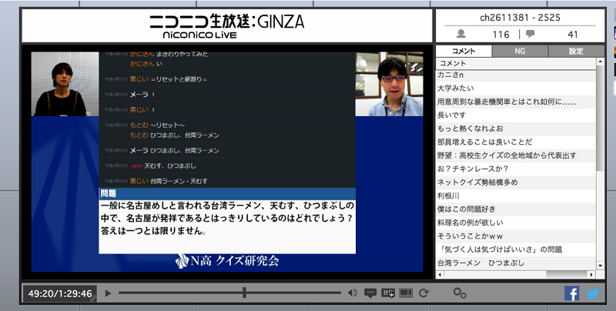Viewport: 616px width, 311px height.
Task: Click the viewer count person icon
Action: point(461,34)
